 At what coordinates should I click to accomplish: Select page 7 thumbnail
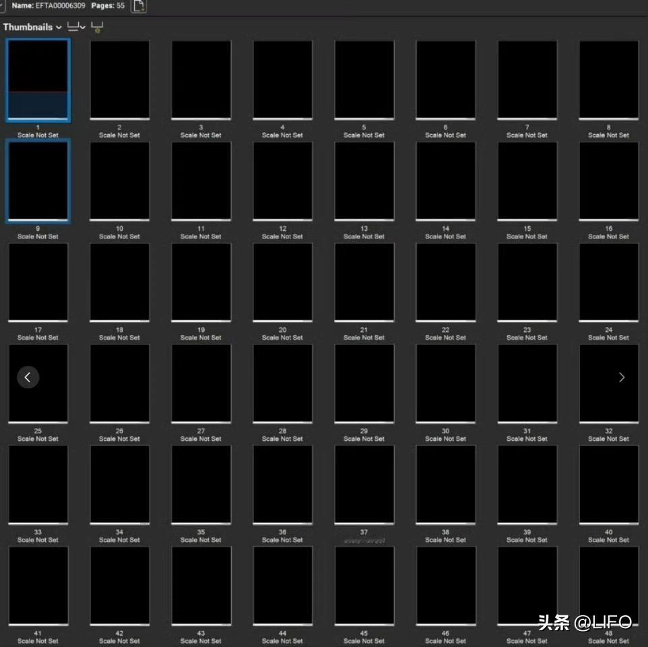pyautogui.click(x=527, y=81)
